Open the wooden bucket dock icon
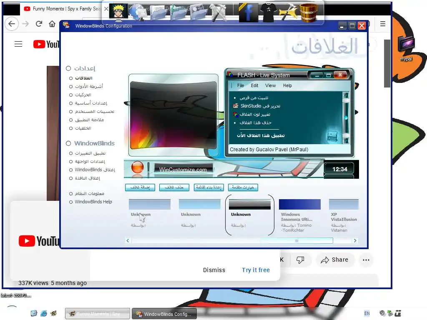Screen dimensions: 427x320 click(308, 12)
